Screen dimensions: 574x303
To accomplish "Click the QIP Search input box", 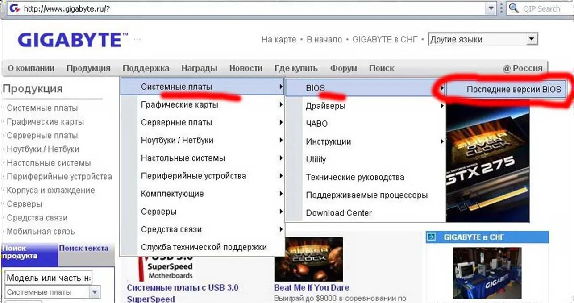I will coord(541,8).
